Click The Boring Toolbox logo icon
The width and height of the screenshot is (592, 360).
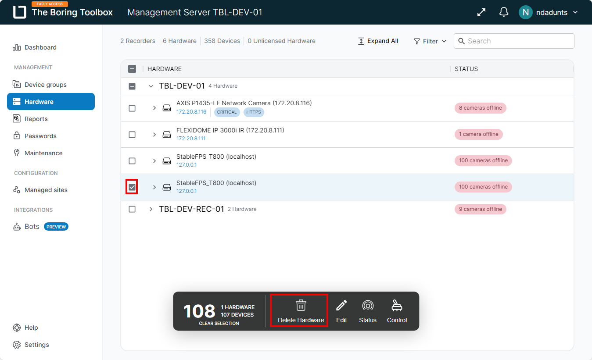(x=19, y=12)
